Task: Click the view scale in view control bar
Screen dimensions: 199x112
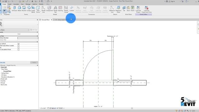Action: click(43, 108)
